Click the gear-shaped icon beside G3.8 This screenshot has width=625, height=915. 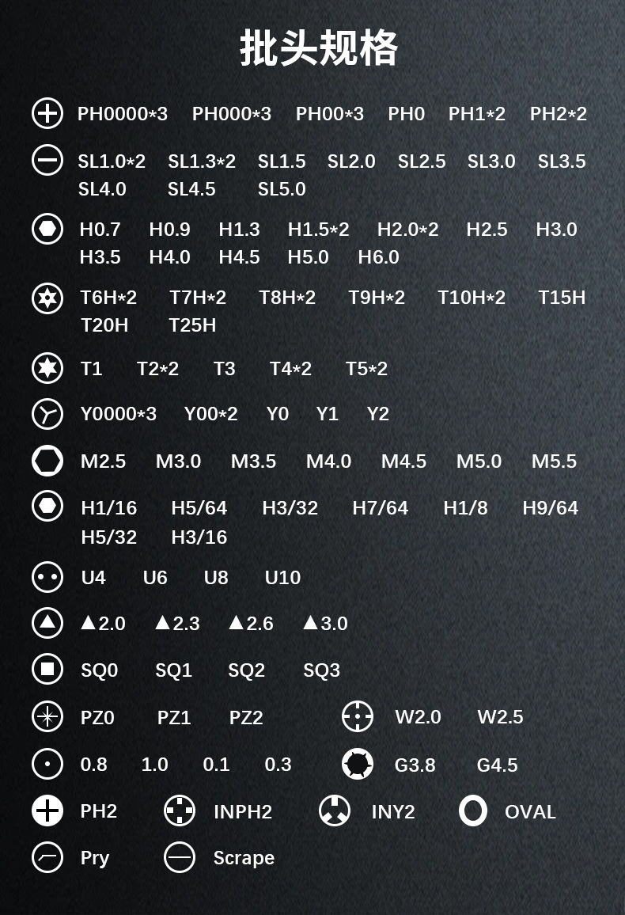point(358,764)
